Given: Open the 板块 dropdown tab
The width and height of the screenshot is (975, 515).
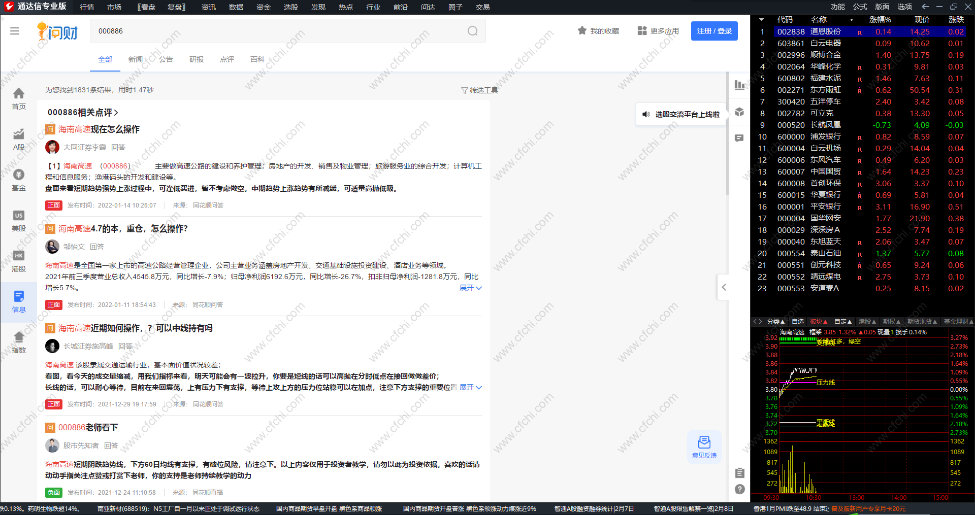Looking at the screenshot, I should tap(819, 322).
